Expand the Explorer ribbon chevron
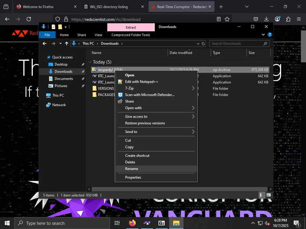The height and width of the screenshot is (229, 306). pyautogui.click(x=263, y=35)
